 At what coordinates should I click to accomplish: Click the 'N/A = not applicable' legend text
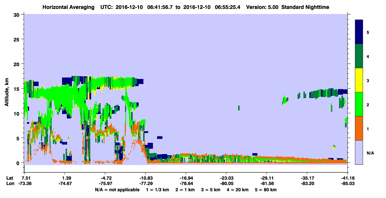point(117,190)
